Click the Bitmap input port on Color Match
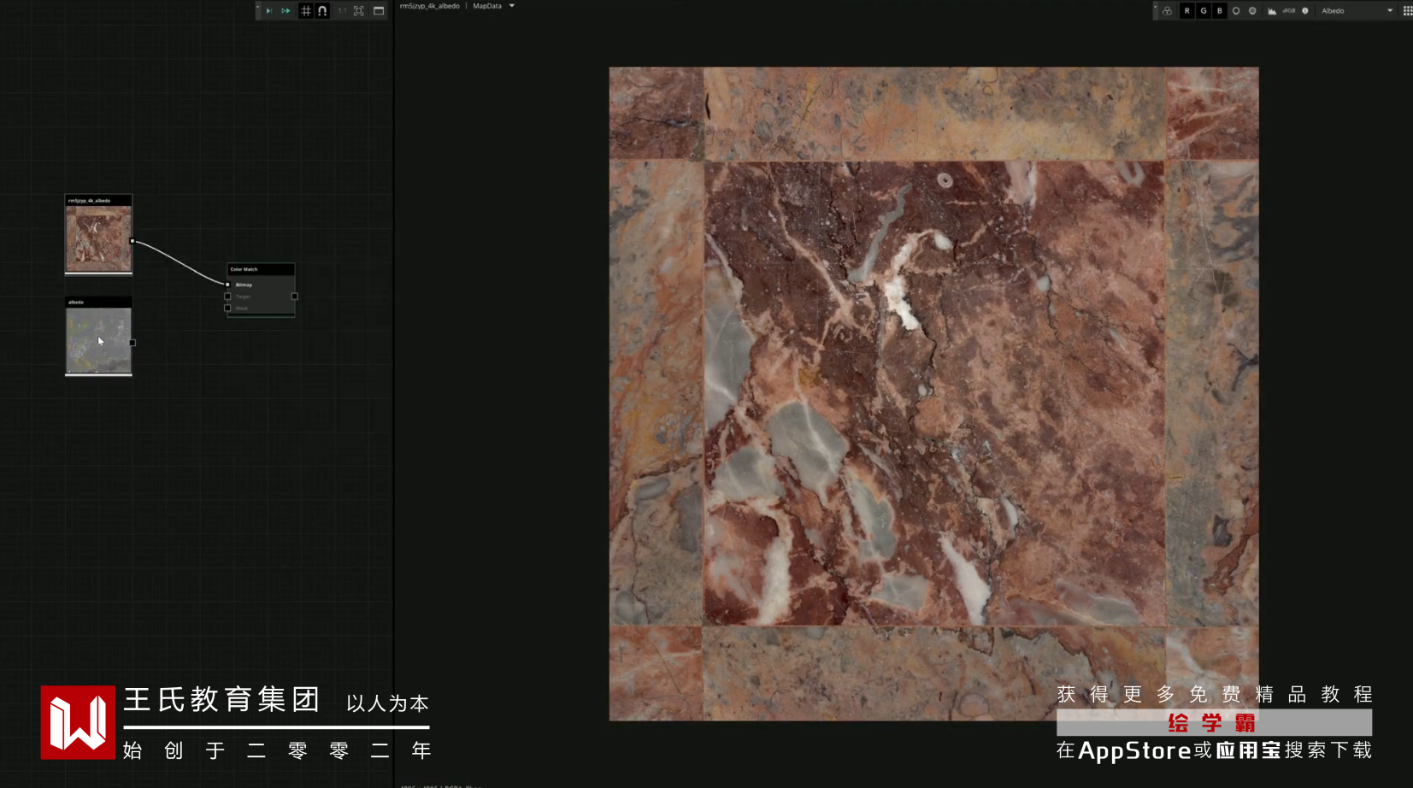The image size is (1413, 788). (x=227, y=285)
